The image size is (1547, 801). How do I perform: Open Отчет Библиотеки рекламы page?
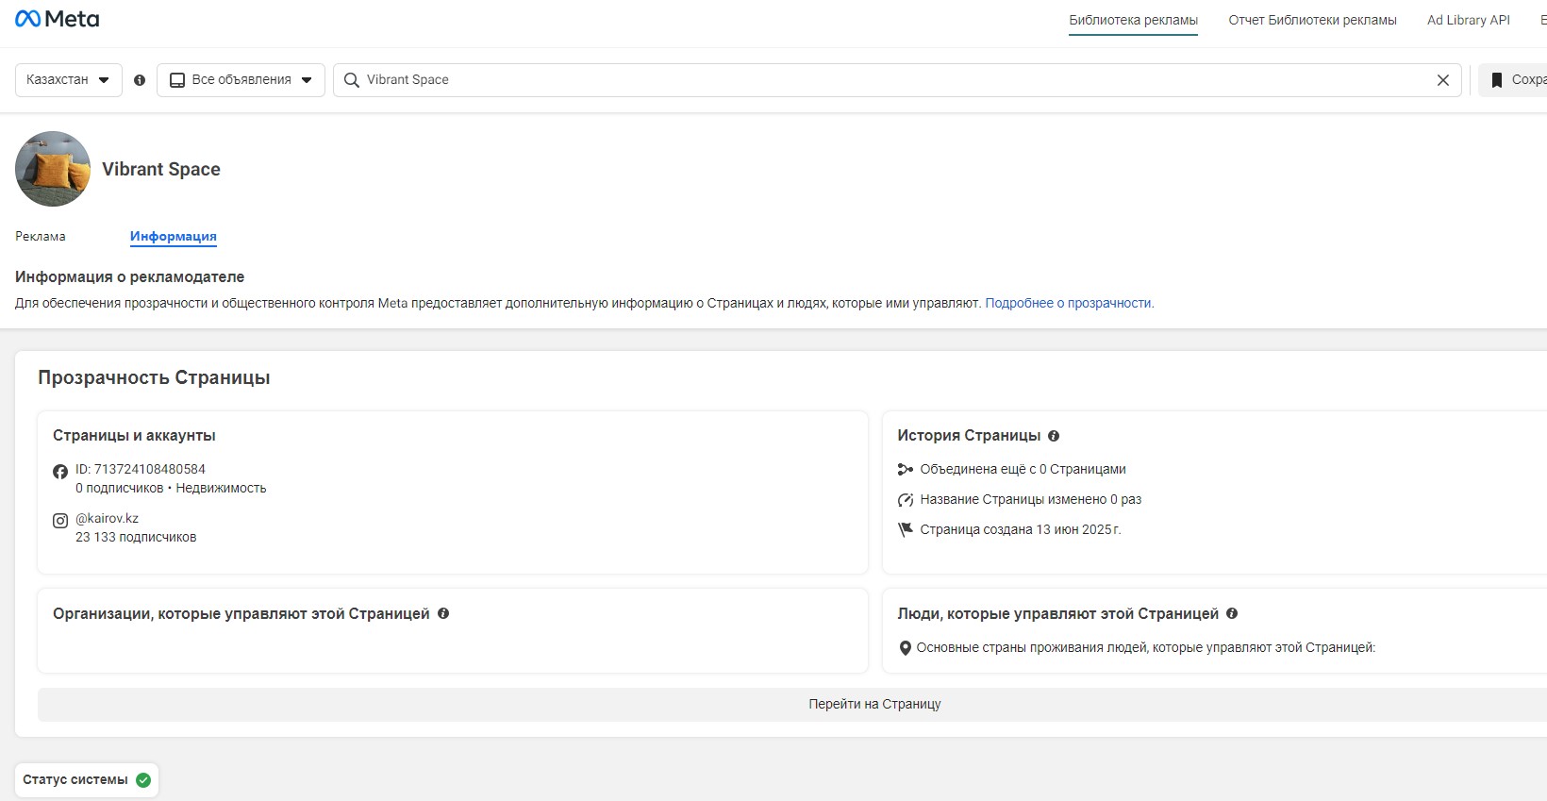coord(1312,20)
